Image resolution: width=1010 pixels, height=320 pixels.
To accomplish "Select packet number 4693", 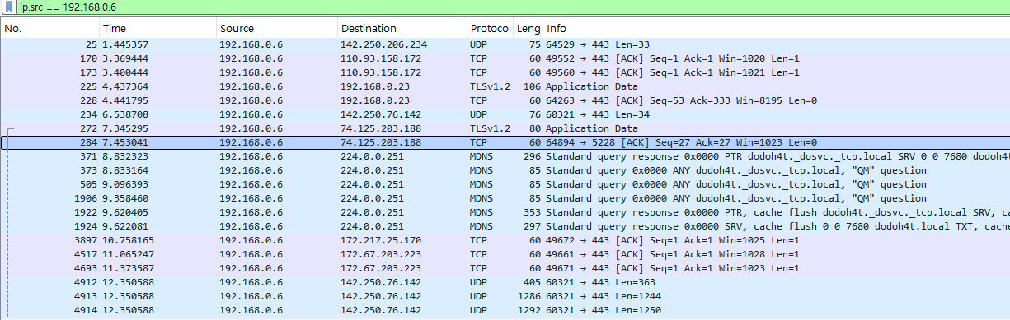I will (505, 268).
